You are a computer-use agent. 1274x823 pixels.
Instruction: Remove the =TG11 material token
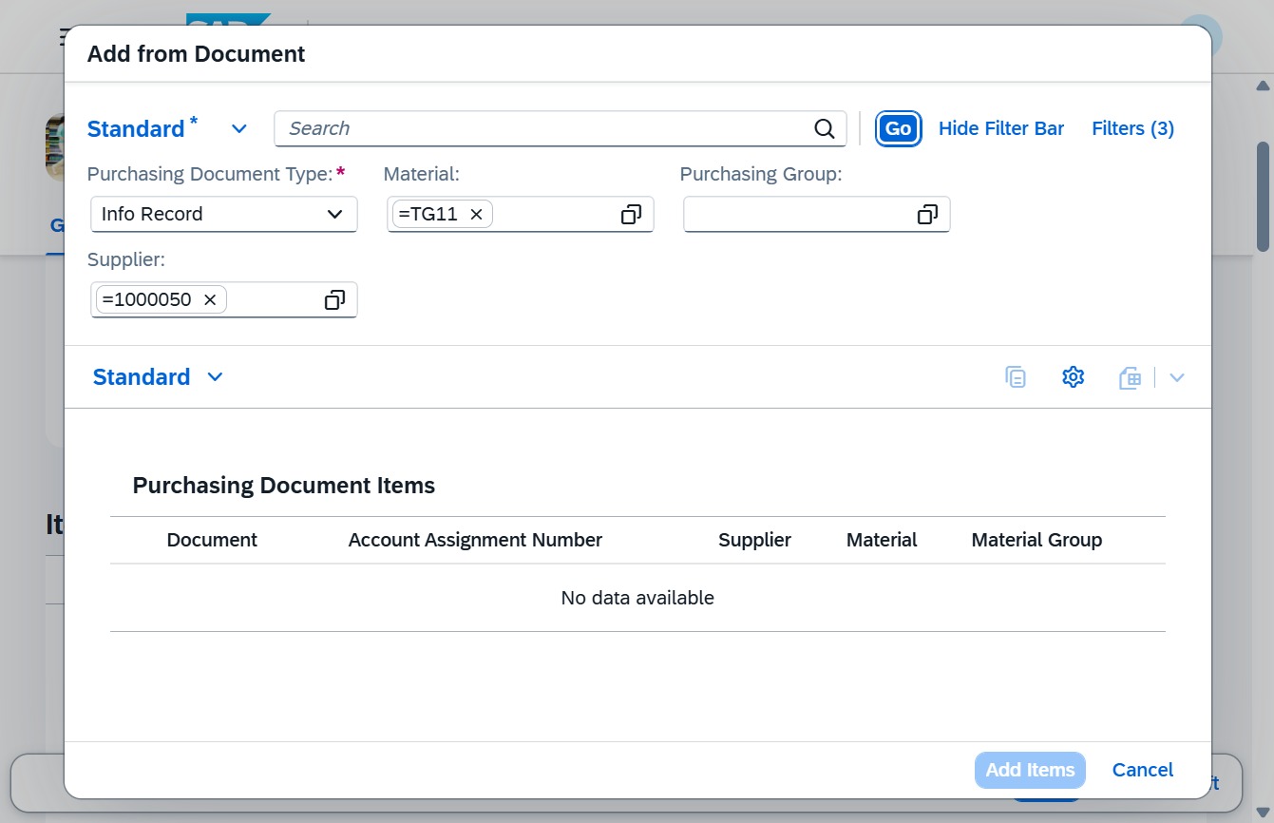[x=477, y=215]
